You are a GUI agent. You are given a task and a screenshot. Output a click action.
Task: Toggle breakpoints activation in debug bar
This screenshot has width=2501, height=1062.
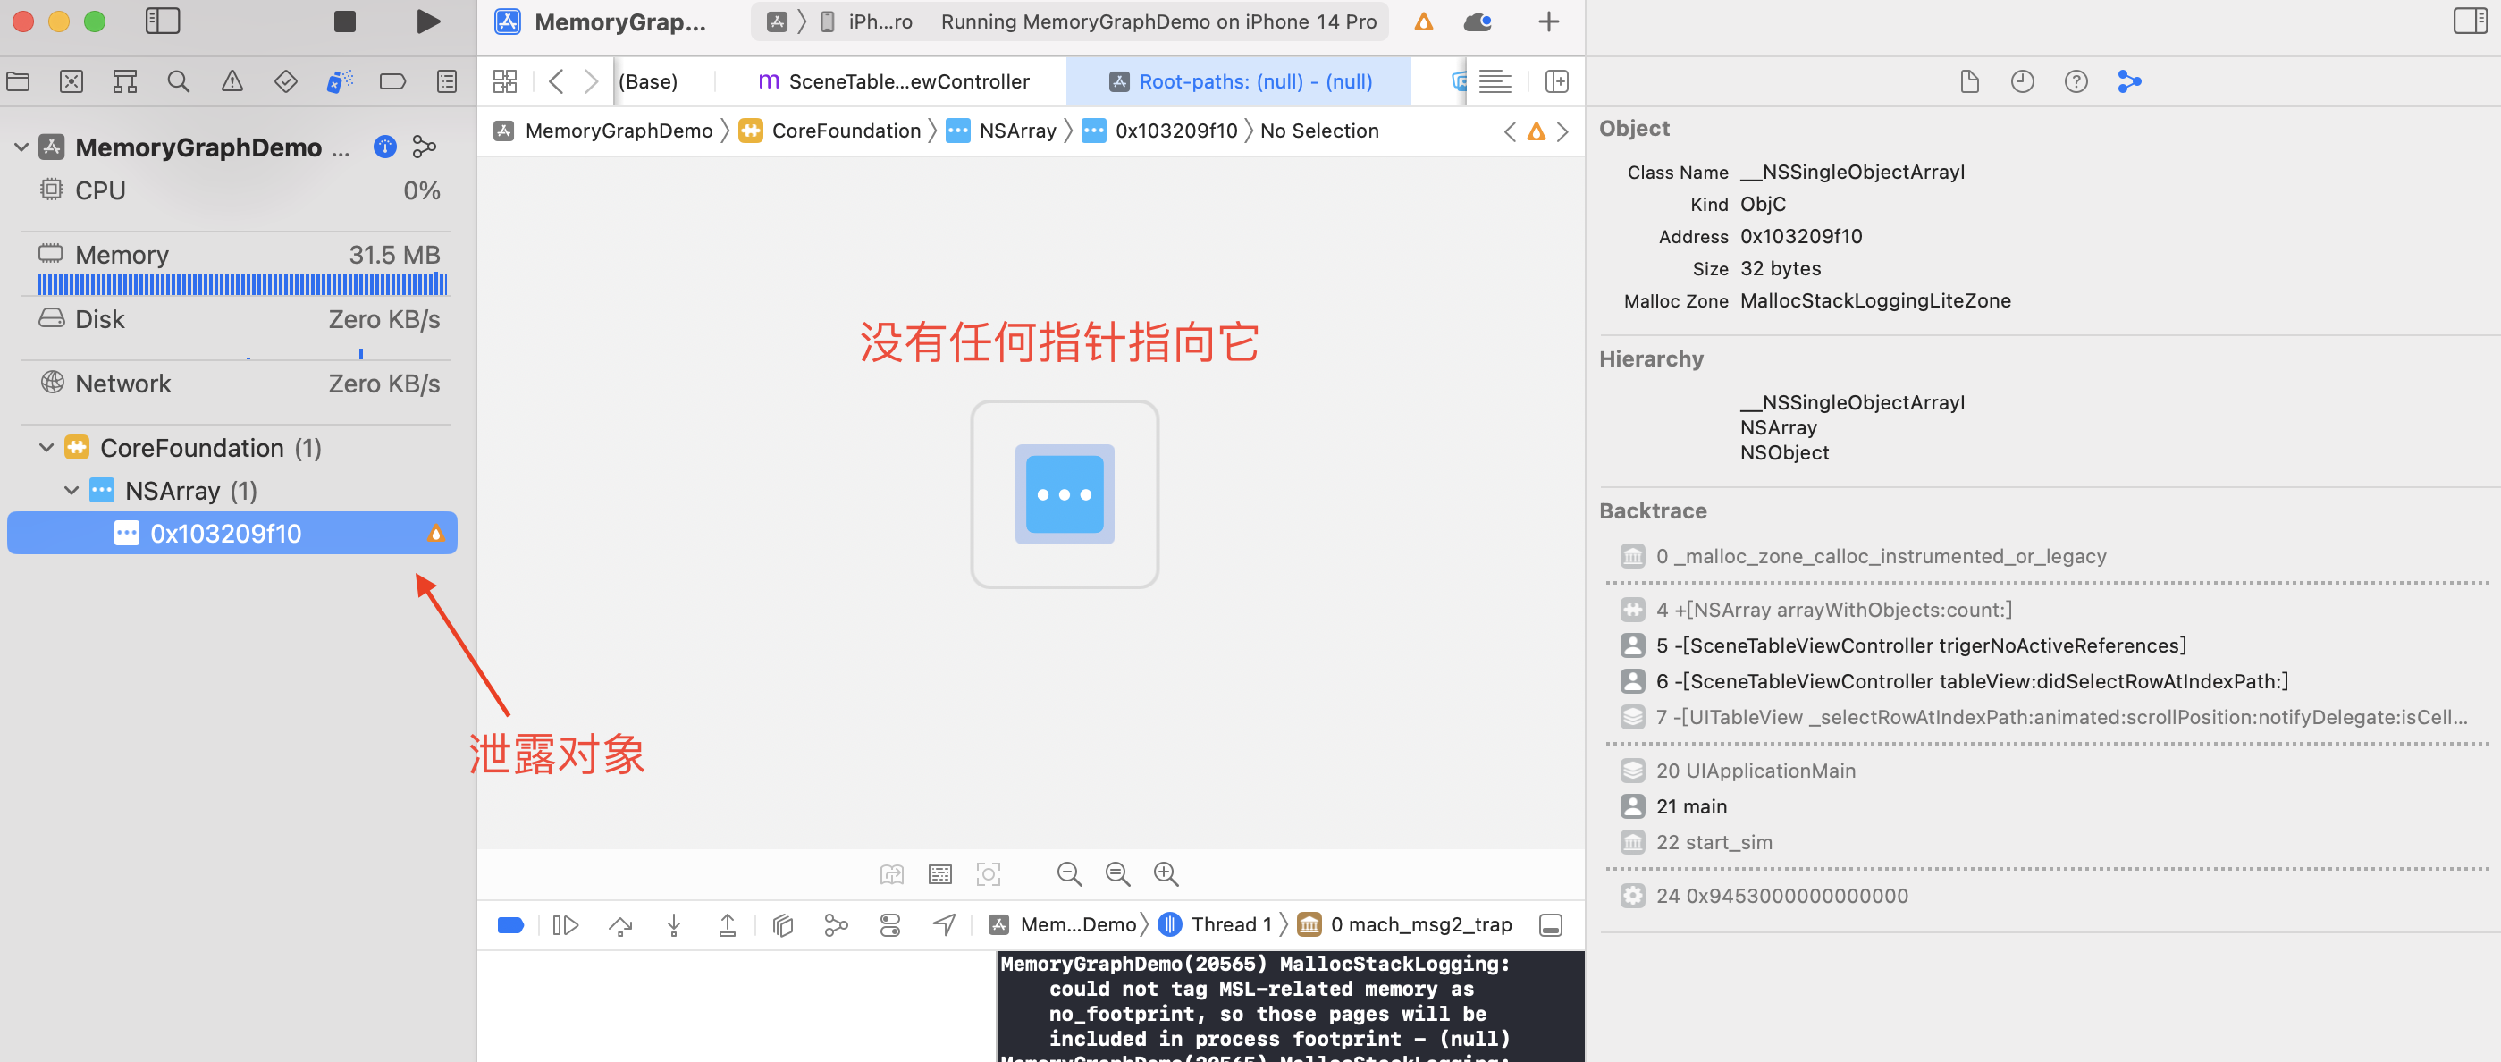510,925
